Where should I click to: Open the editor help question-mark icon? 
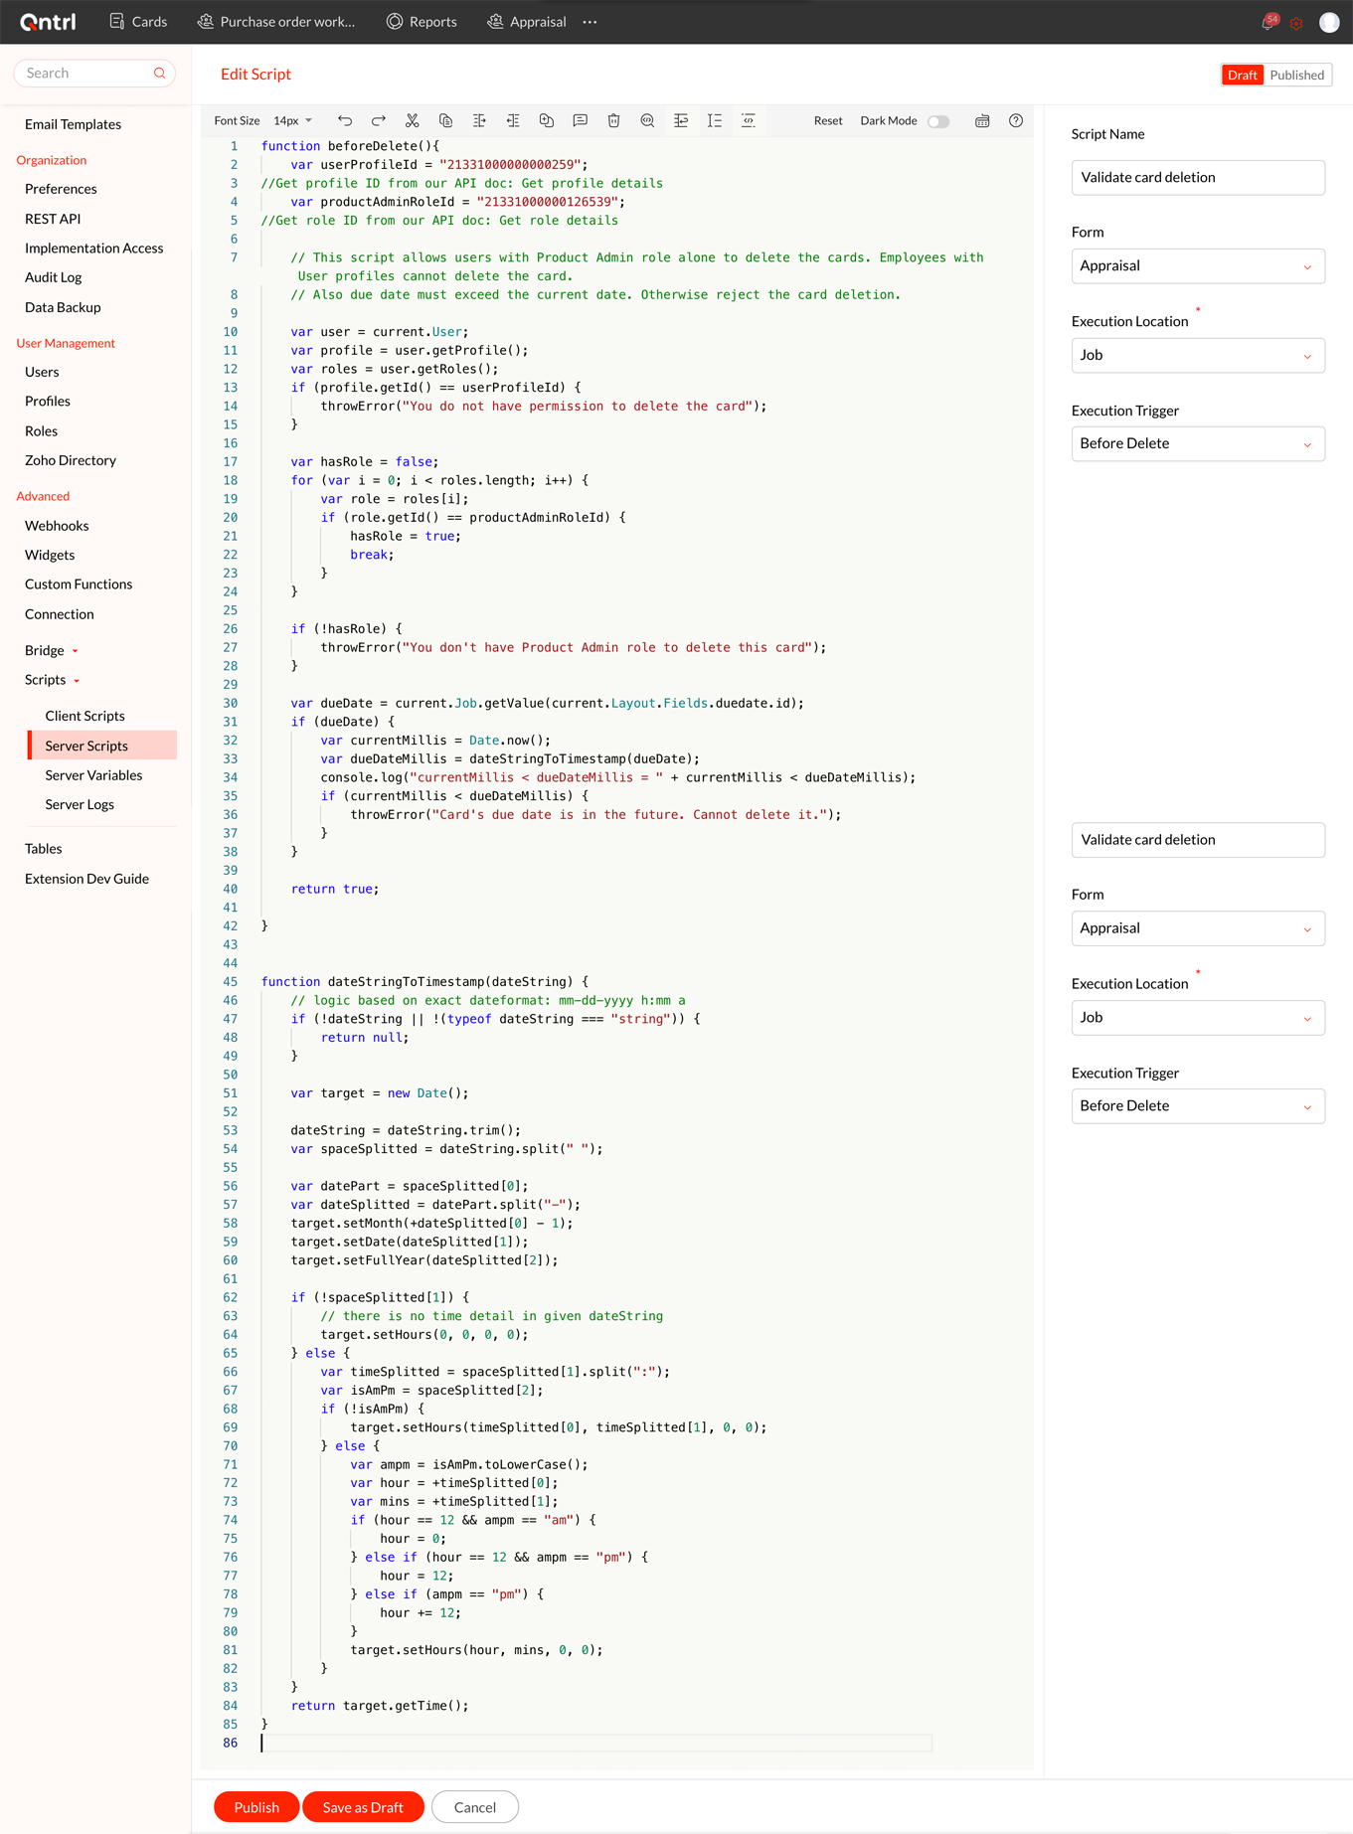coord(1016,120)
